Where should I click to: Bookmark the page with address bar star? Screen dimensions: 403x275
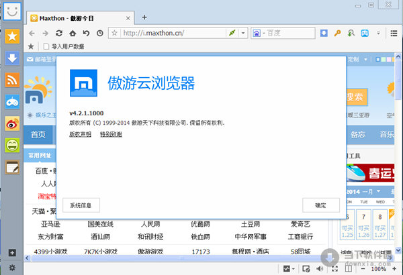[115, 33]
